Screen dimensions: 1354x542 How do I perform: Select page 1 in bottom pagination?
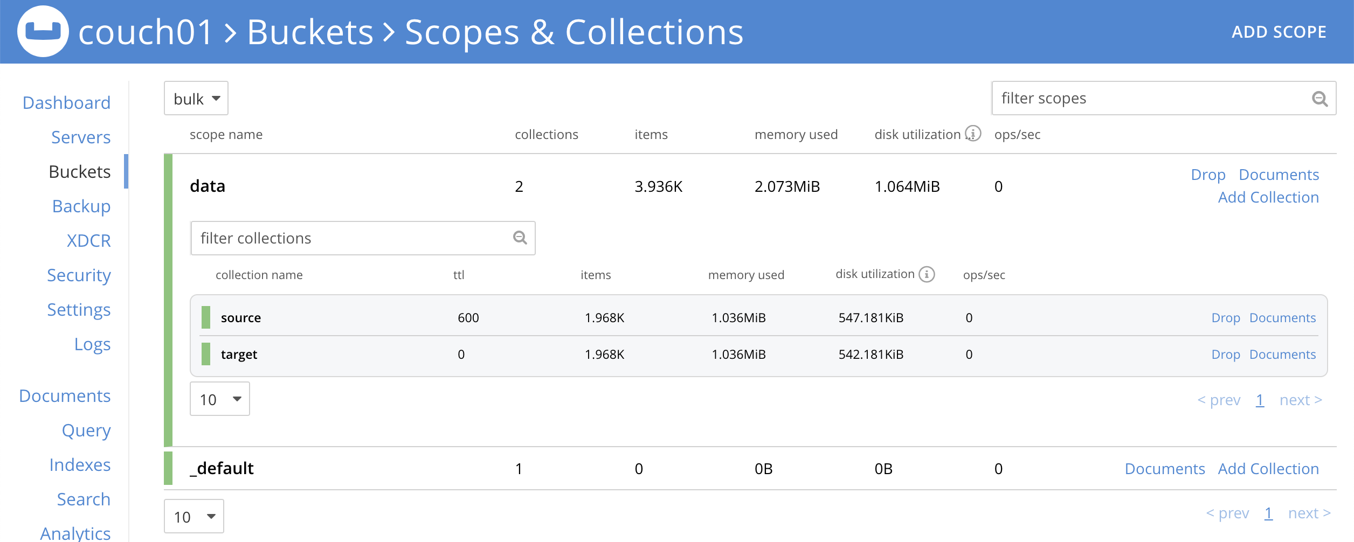(1268, 512)
